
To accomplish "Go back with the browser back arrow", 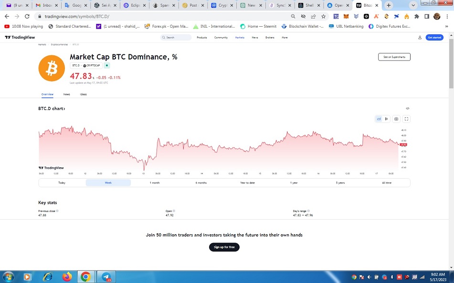I will (7, 17).
